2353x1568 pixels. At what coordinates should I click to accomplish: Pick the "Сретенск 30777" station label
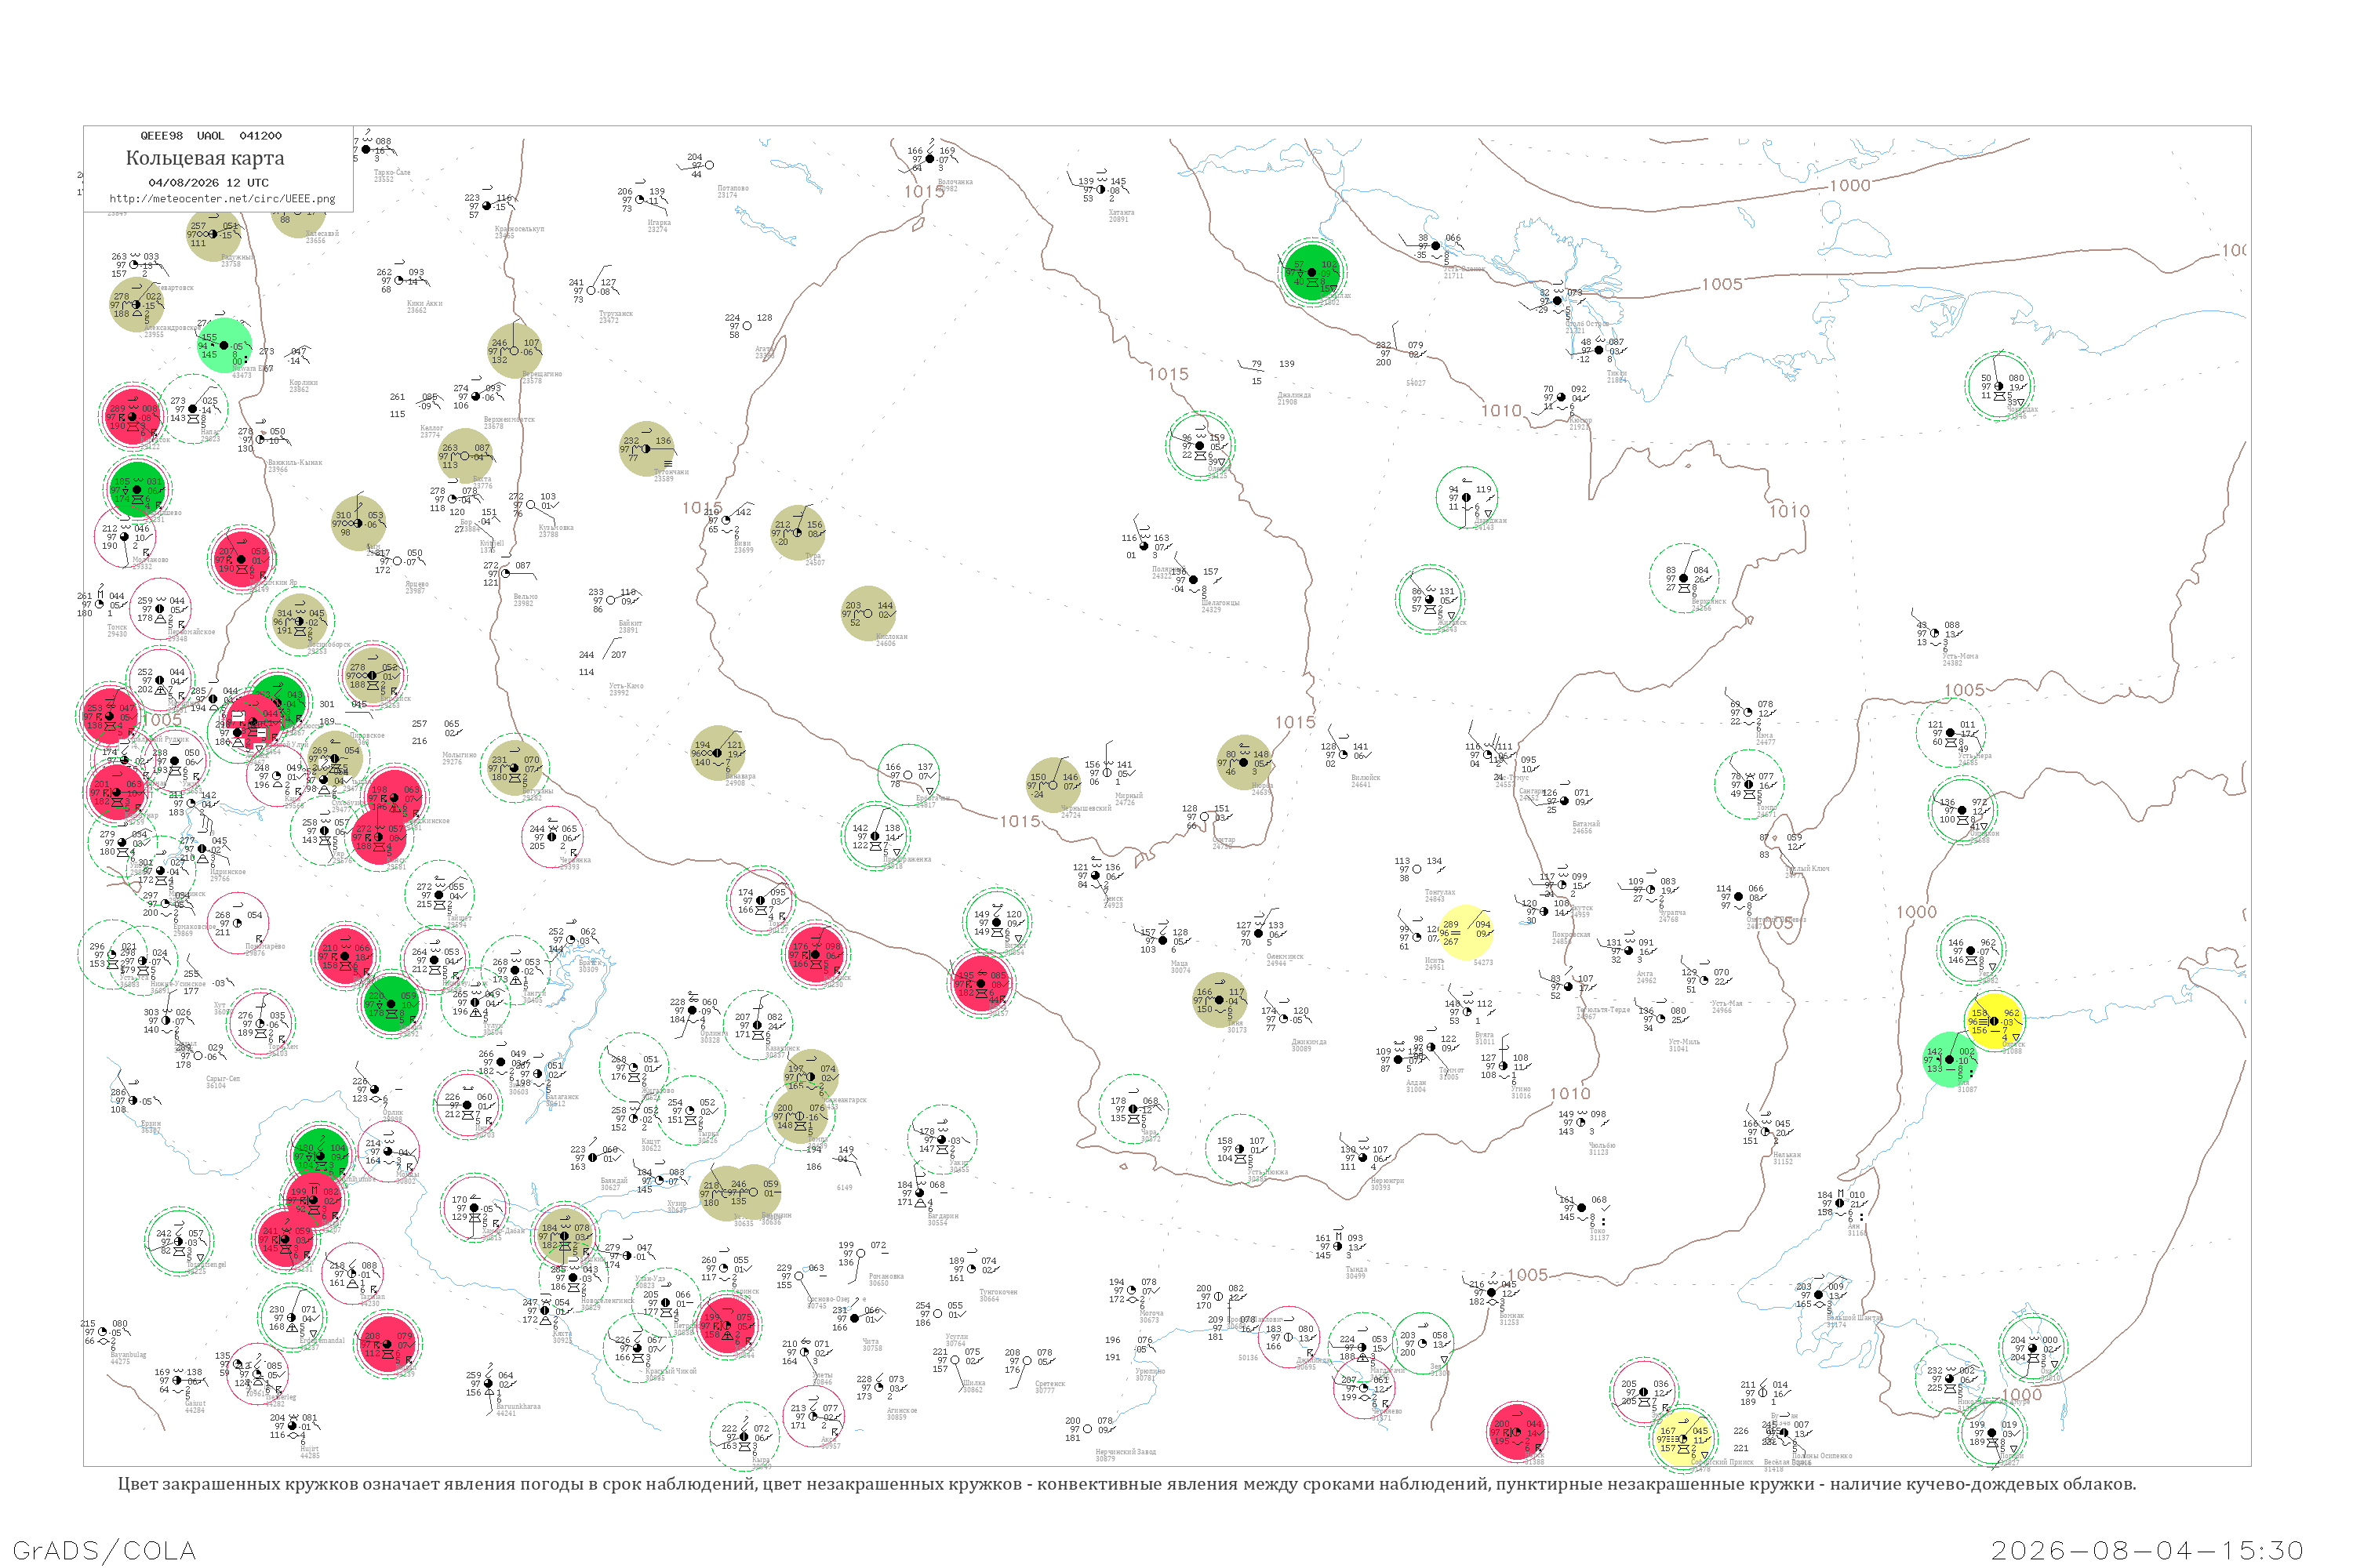point(1049,1387)
